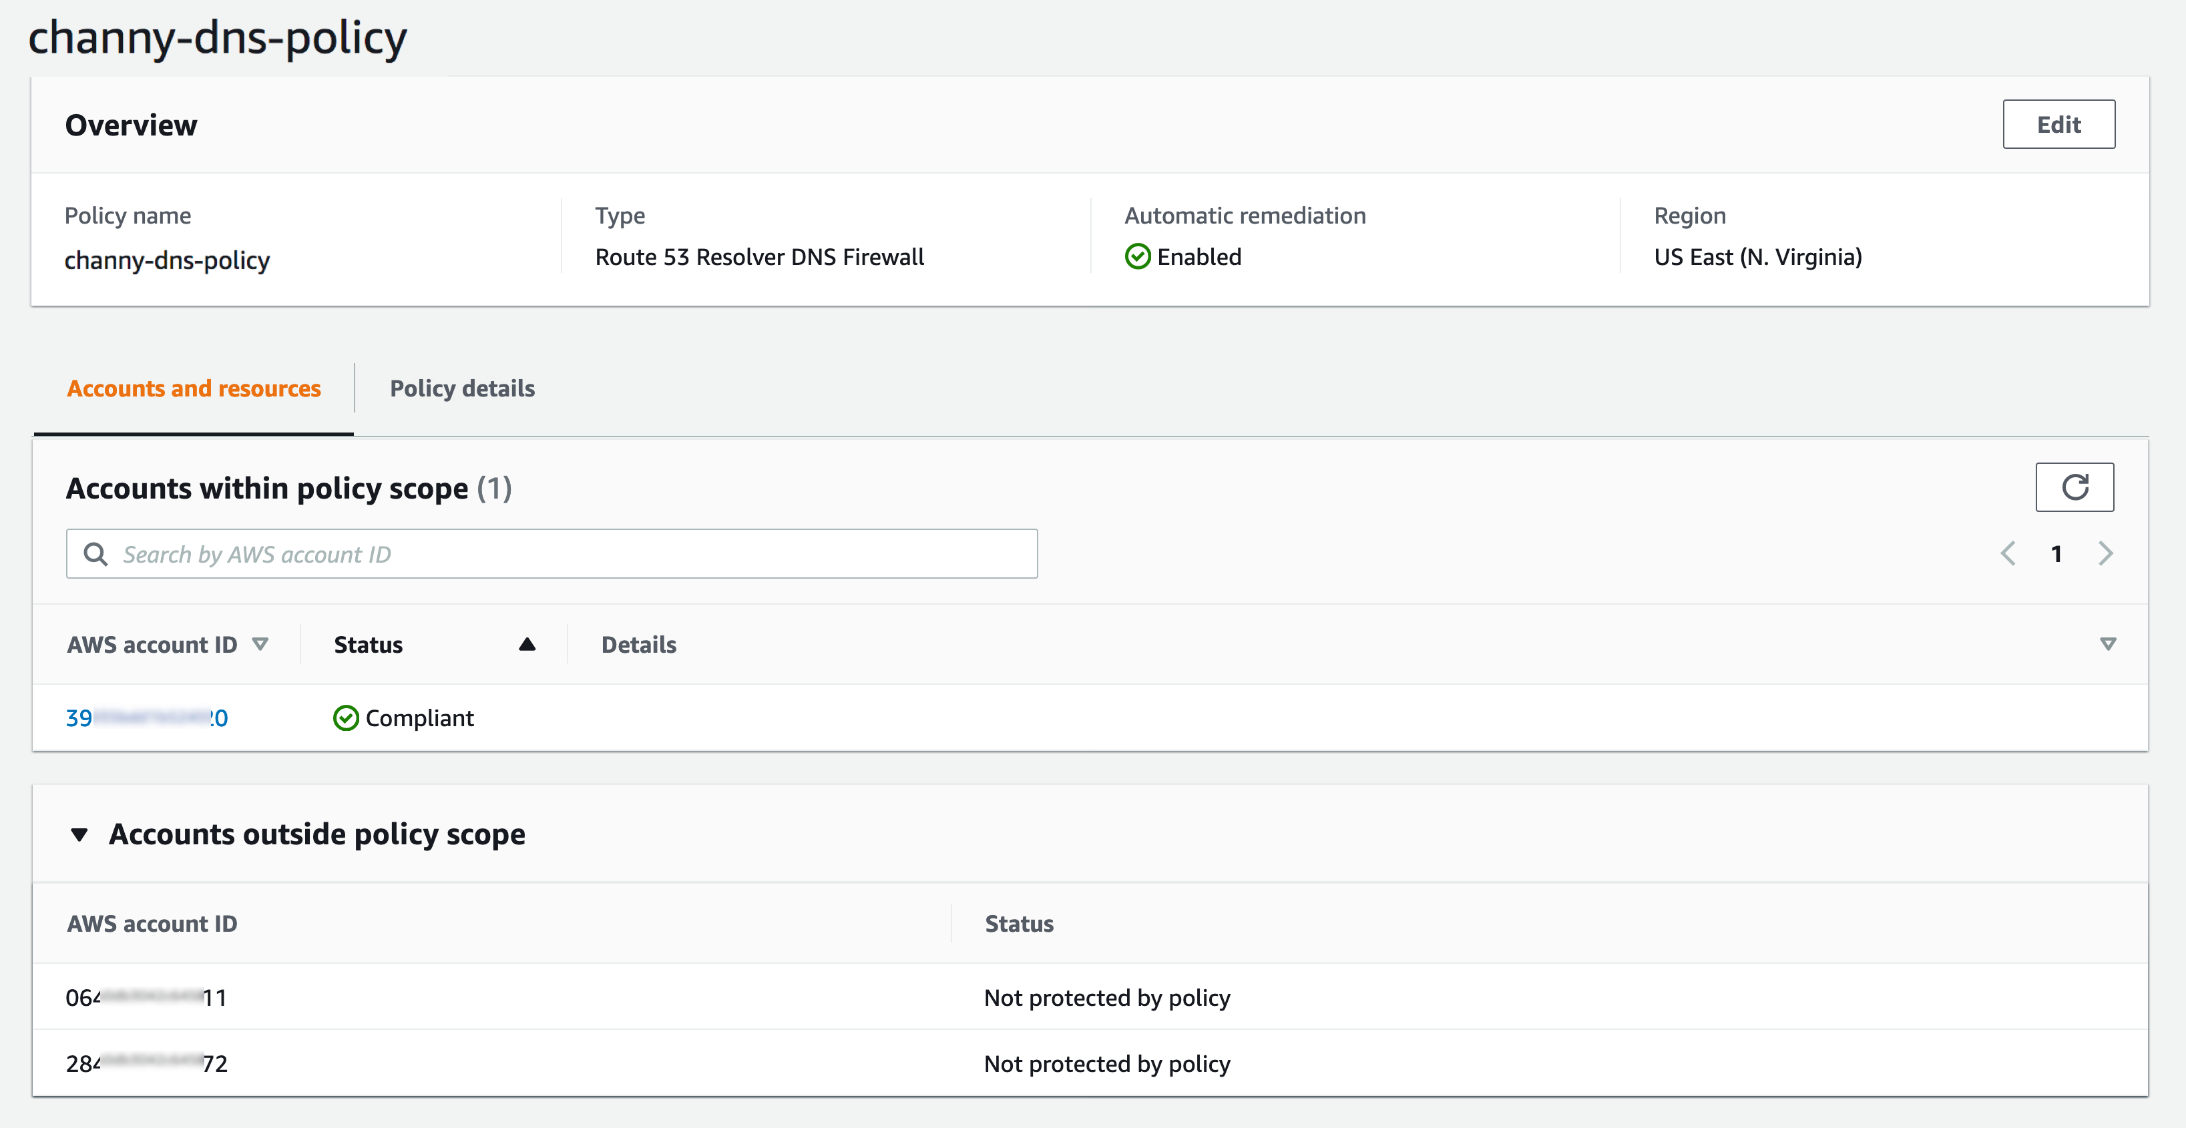This screenshot has height=1128, width=2186.
Task: Sort by Status ascending arrow
Action: click(527, 645)
